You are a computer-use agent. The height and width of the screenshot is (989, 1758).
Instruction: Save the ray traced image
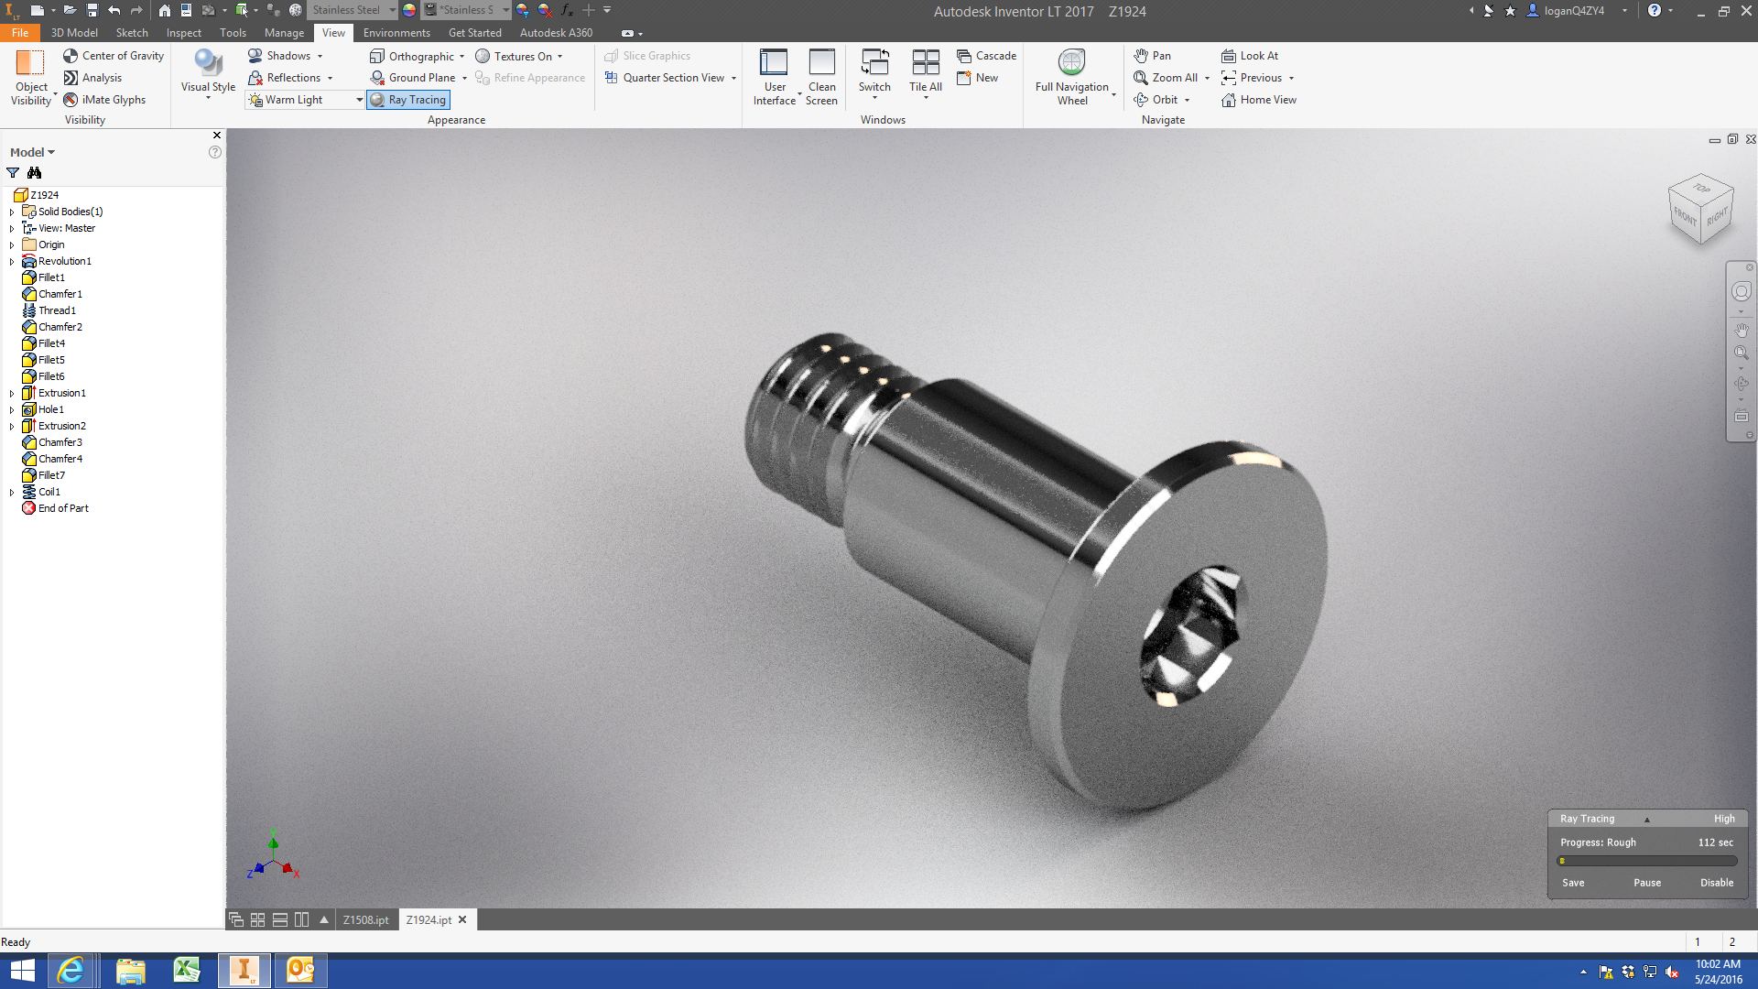pyautogui.click(x=1573, y=883)
